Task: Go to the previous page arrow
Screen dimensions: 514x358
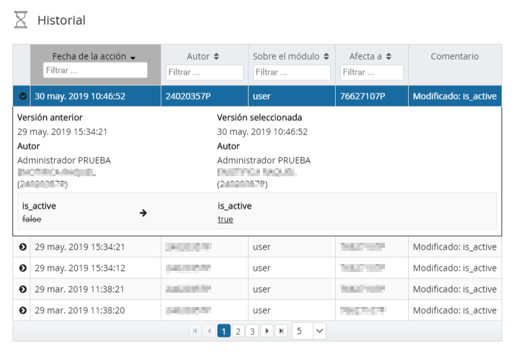Action: [x=209, y=331]
